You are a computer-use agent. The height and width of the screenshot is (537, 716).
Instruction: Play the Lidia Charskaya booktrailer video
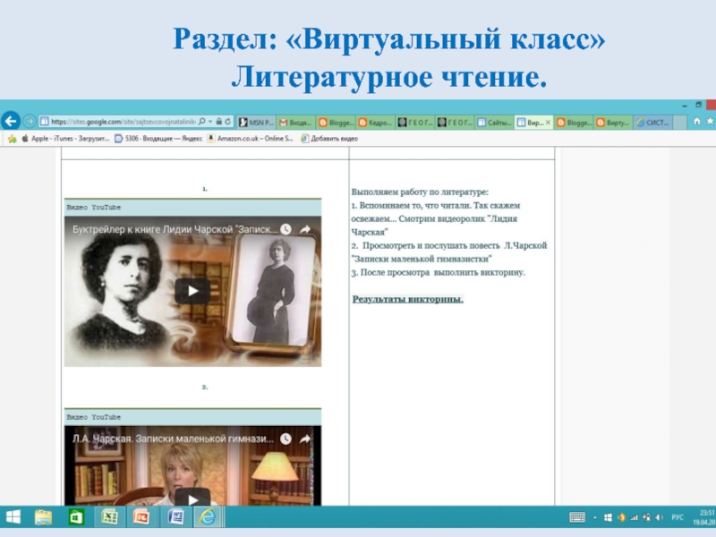(192, 291)
